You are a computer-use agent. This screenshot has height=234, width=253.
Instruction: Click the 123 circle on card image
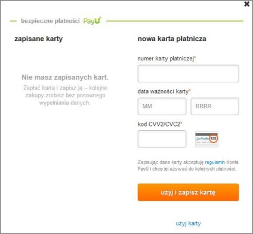tap(214, 138)
